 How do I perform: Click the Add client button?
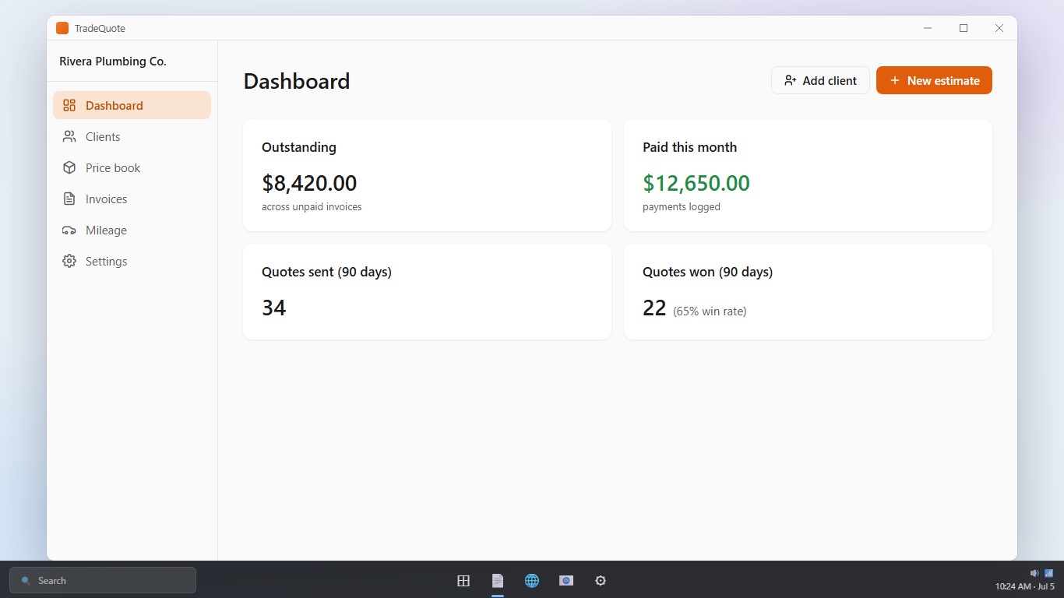[820, 80]
